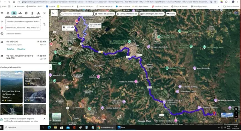Open Windows Start menu
The image size is (241, 131).
1,127
